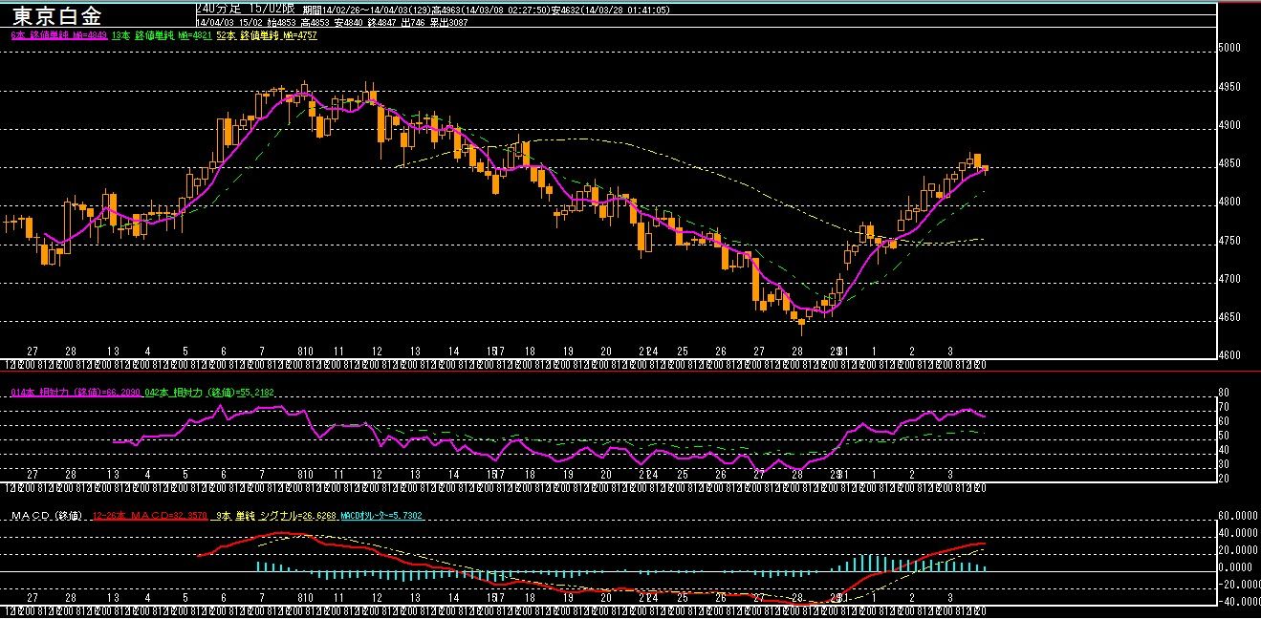Screen dimensions: 1261x619
Task: Click the 60.0000 level on MACD axis
Action: tap(1236, 515)
